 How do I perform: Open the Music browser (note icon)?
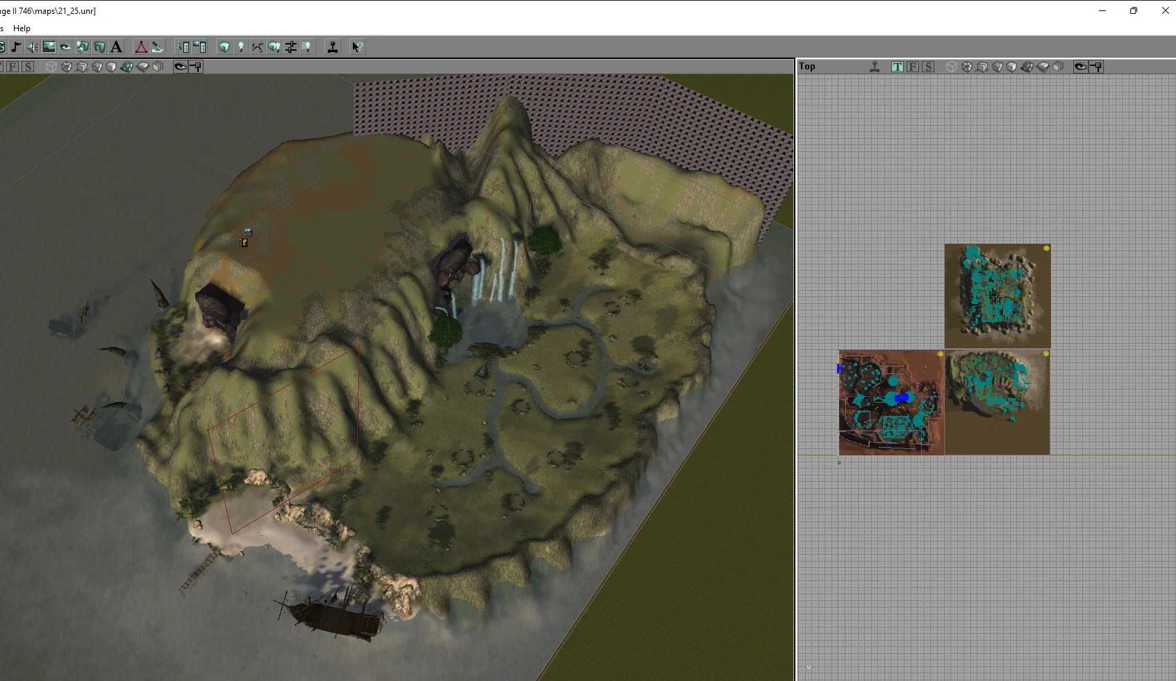tap(15, 47)
